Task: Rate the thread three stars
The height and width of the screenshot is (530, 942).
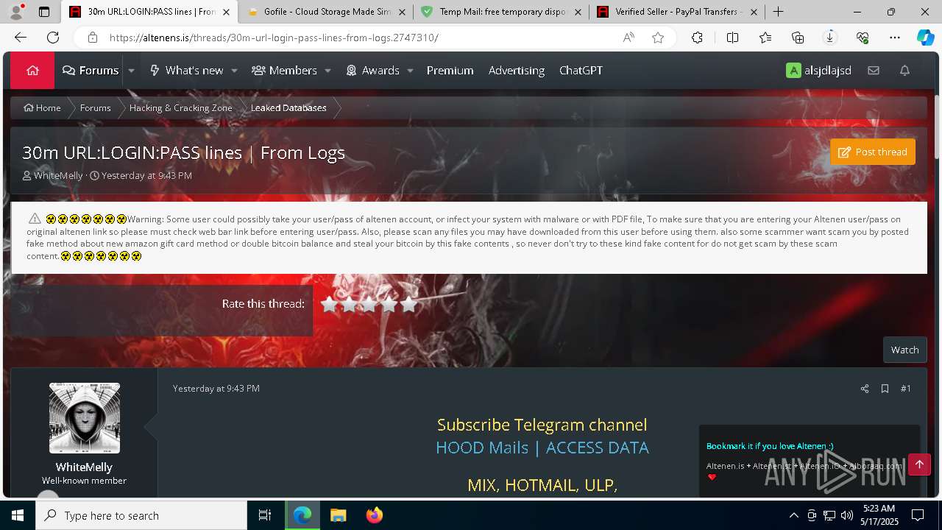Action: point(369,304)
